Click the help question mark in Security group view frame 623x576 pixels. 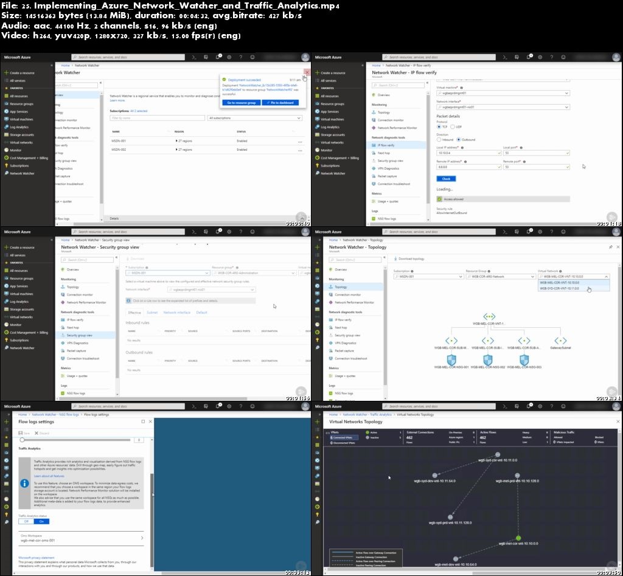click(x=240, y=232)
